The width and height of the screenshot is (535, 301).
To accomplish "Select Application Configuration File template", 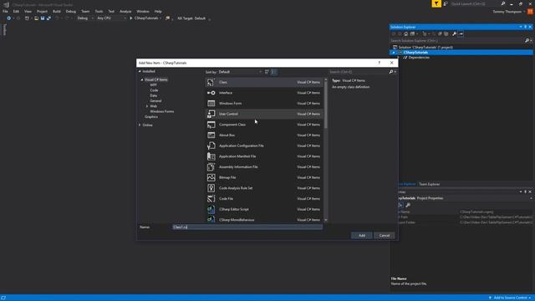I will [x=264, y=145].
